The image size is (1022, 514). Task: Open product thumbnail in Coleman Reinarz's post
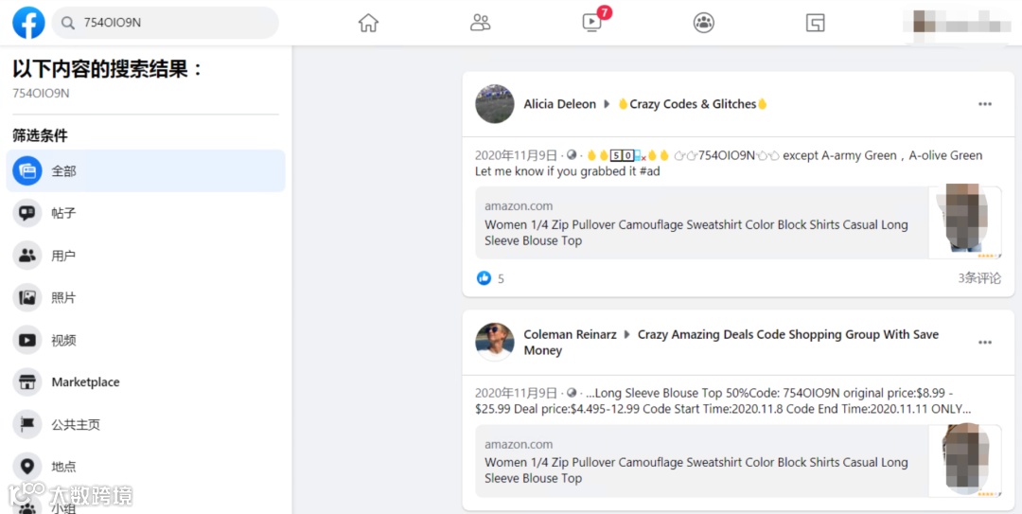[x=965, y=461]
